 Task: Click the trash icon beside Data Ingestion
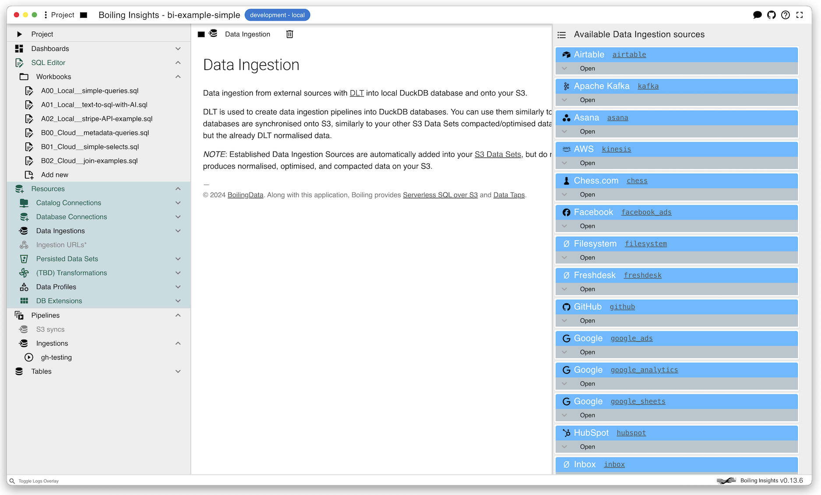(289, 34)
